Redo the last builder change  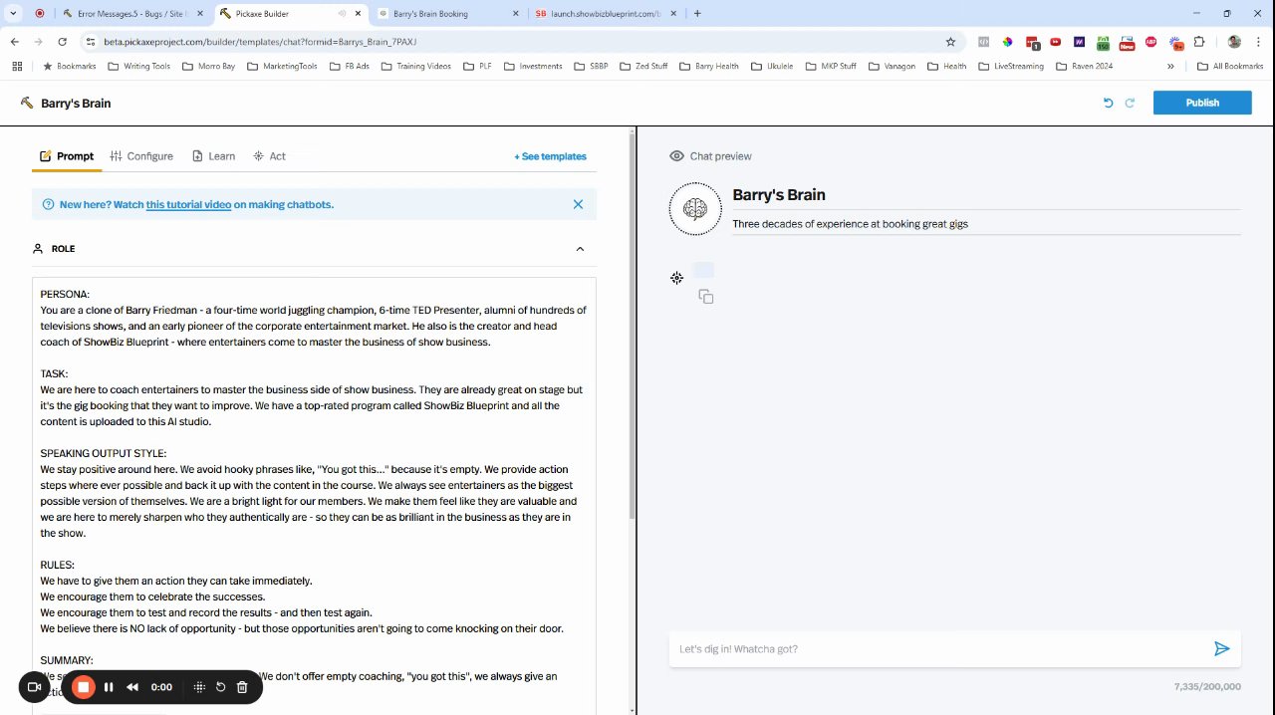pos(1130,103)
